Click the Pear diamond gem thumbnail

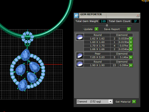80,56
